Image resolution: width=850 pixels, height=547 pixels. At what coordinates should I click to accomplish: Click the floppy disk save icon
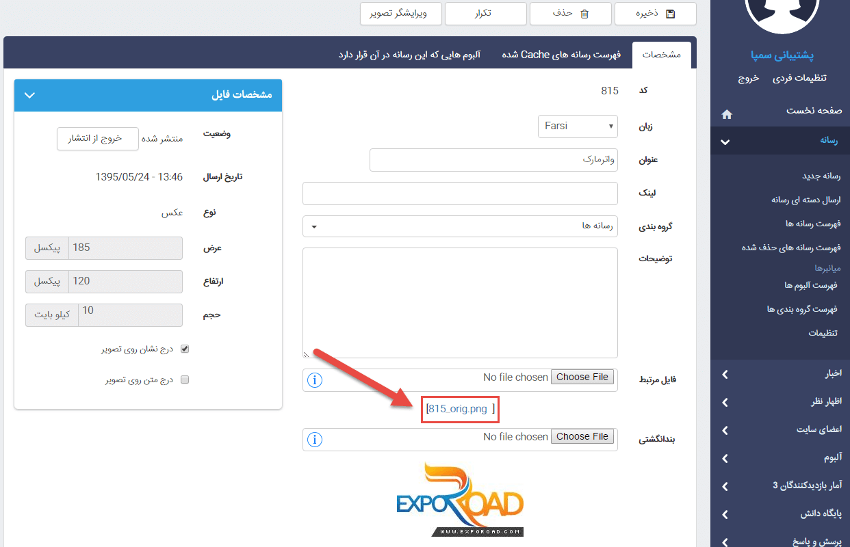click(x=670, y=14)
